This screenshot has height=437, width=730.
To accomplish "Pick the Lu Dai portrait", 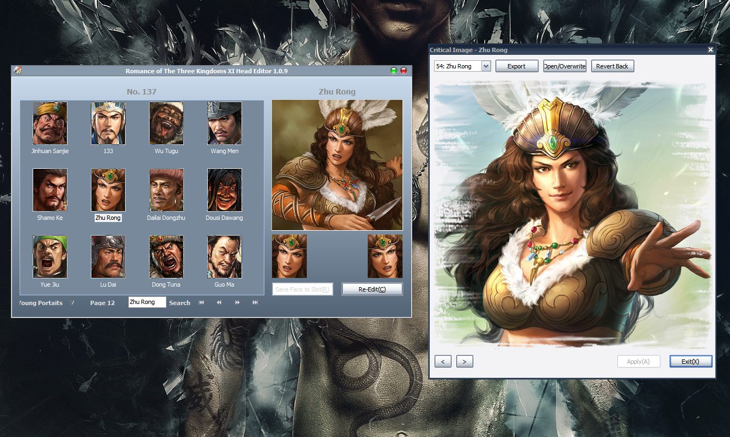I will click(108, 257).
